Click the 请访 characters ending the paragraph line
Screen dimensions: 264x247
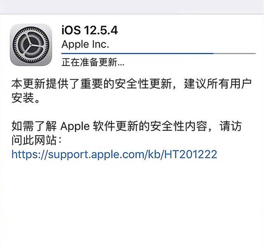click(x=231, y=126)
